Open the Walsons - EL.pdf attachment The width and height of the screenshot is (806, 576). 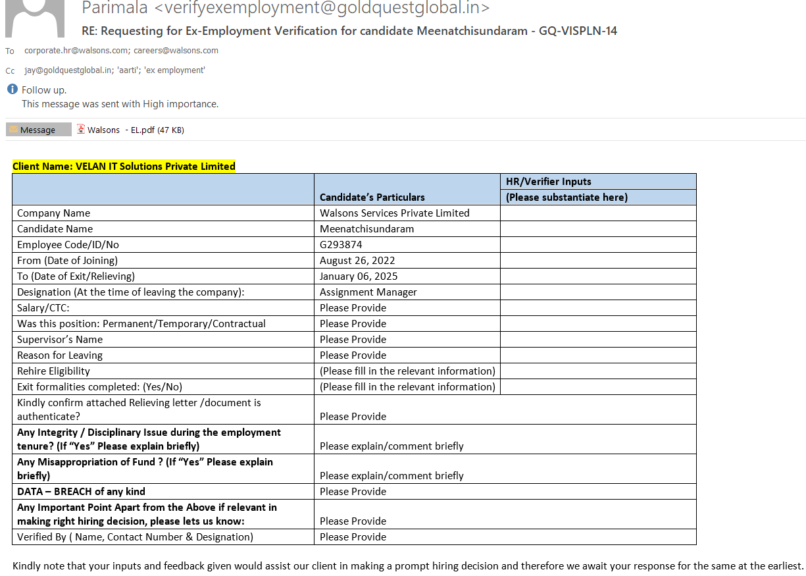pyautogui.click(x=130, y=130)
